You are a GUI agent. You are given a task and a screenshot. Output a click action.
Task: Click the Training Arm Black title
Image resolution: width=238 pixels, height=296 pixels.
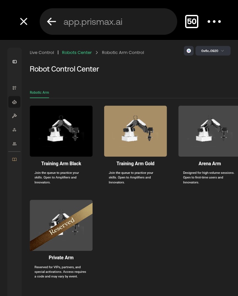tap(61, 164)
